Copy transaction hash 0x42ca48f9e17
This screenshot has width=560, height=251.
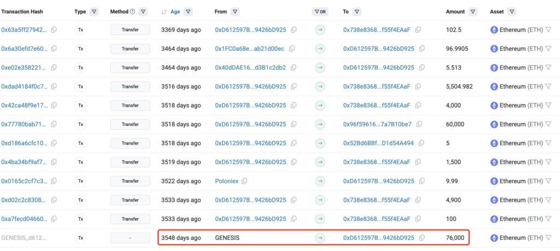[x=54, y=106]
